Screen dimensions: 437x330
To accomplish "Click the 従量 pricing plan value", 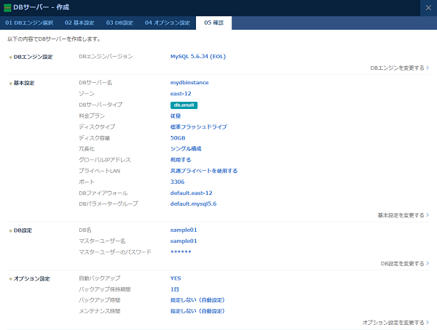I will (x=176, y=116).
